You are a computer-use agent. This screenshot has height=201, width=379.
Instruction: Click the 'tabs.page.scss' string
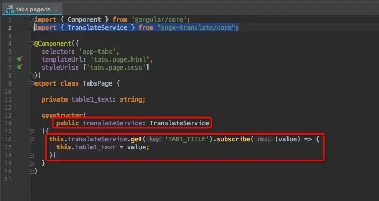116,68
